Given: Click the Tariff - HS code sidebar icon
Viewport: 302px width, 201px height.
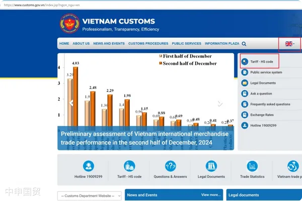Looking at the screenshot, I should click(x=245, y=62).
